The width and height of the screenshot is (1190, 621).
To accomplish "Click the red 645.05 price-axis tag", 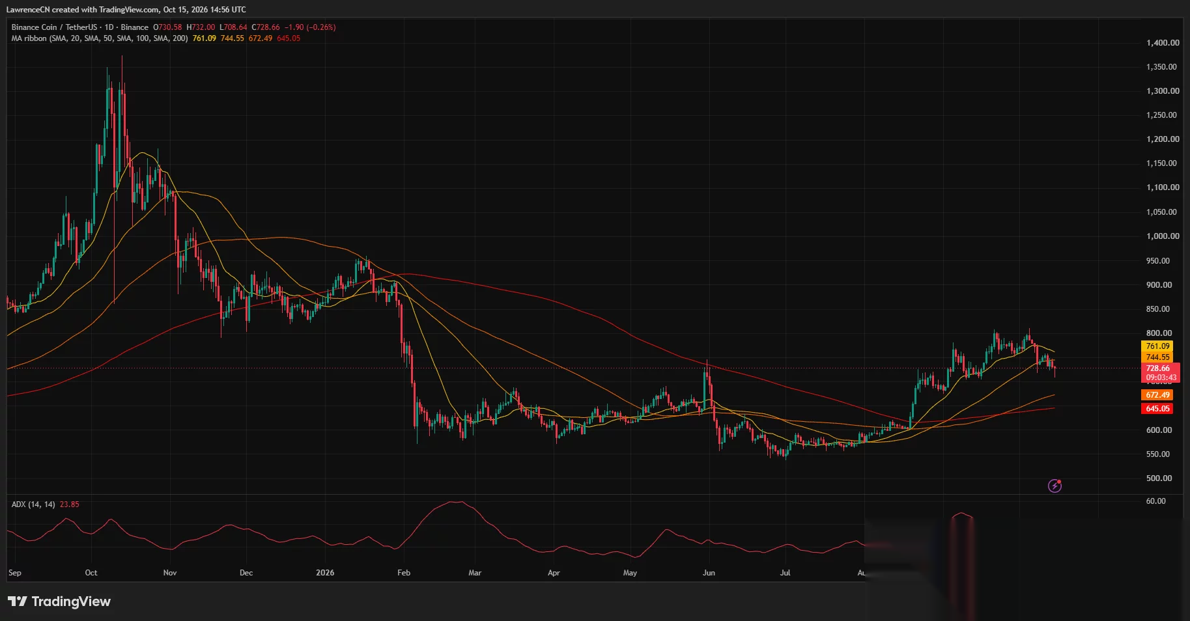I will (1157, 409).
